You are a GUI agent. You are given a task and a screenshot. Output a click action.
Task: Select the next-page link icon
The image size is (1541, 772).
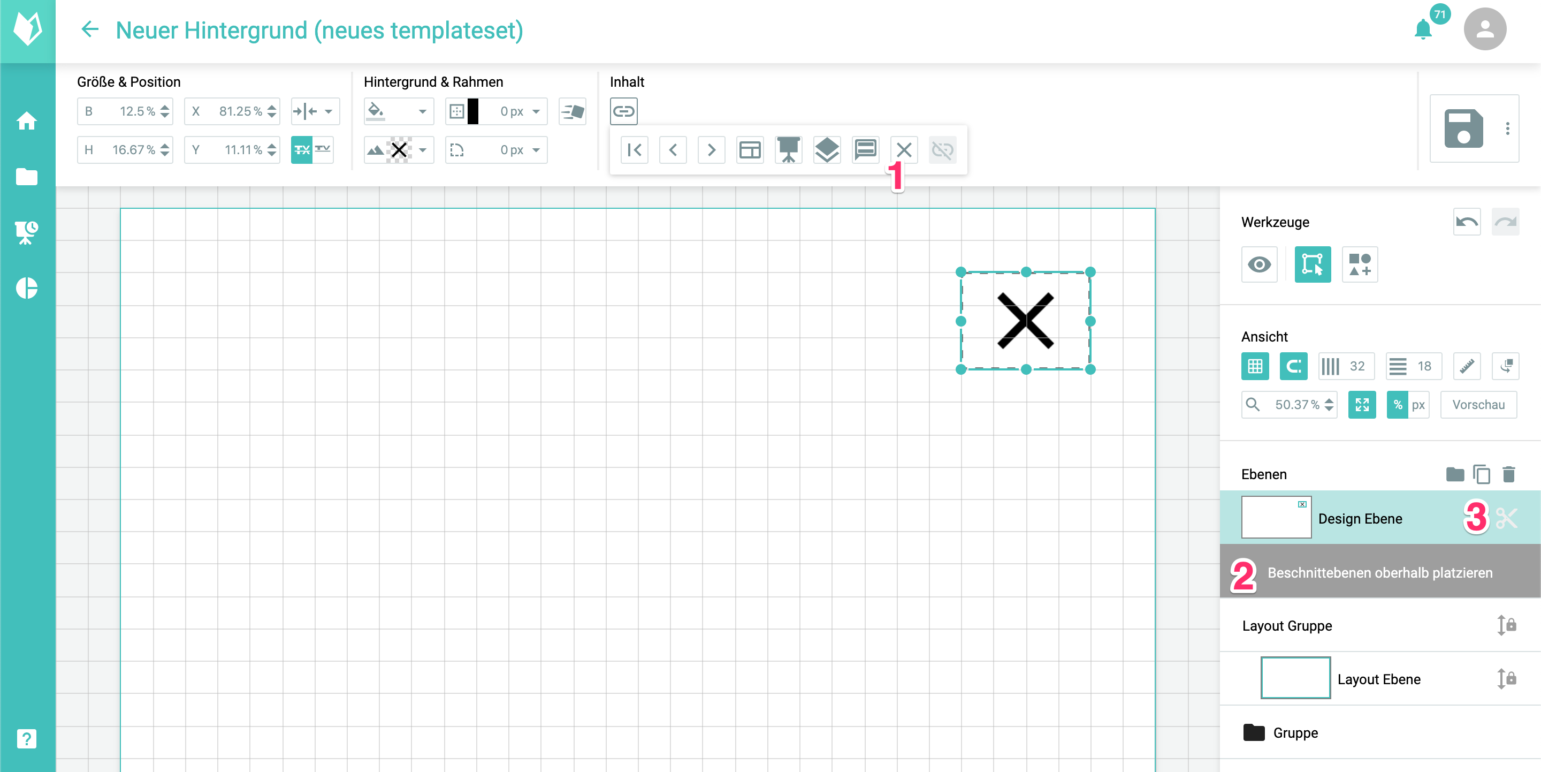pos(711,149)
